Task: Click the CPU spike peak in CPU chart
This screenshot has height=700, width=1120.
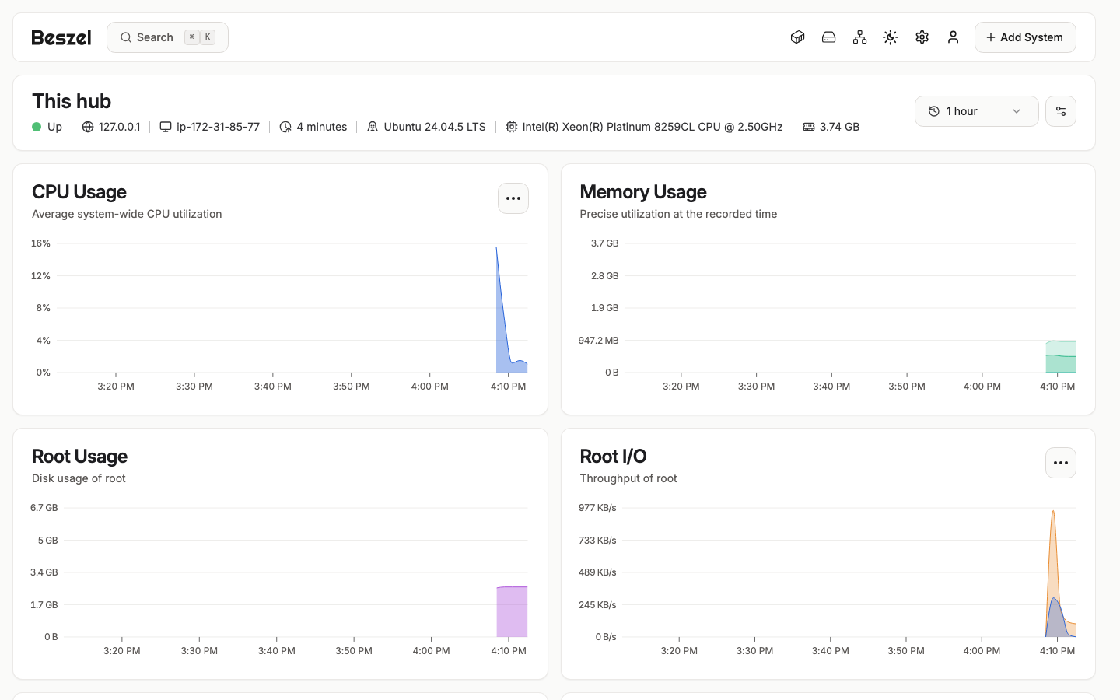Action: coord(497,248)
